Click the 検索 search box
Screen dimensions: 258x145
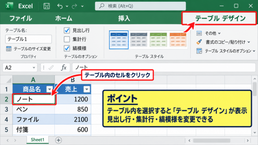pyautogui.click(x=140, y=6)
